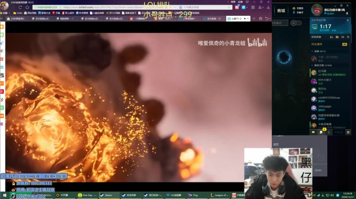Open the friends list sort options icon
Image resolution: width=356 pixels, height=199 pixels.
click(x=343, y=37)
